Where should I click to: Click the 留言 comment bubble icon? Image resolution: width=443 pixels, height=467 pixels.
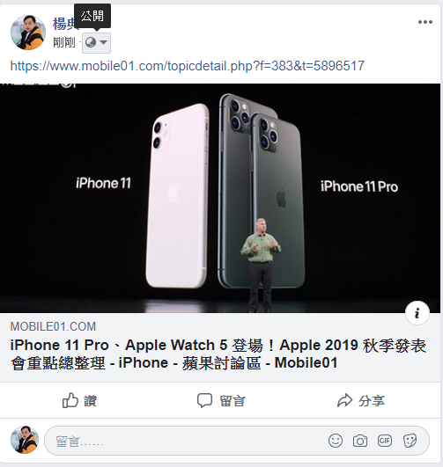tap(204, 400)
